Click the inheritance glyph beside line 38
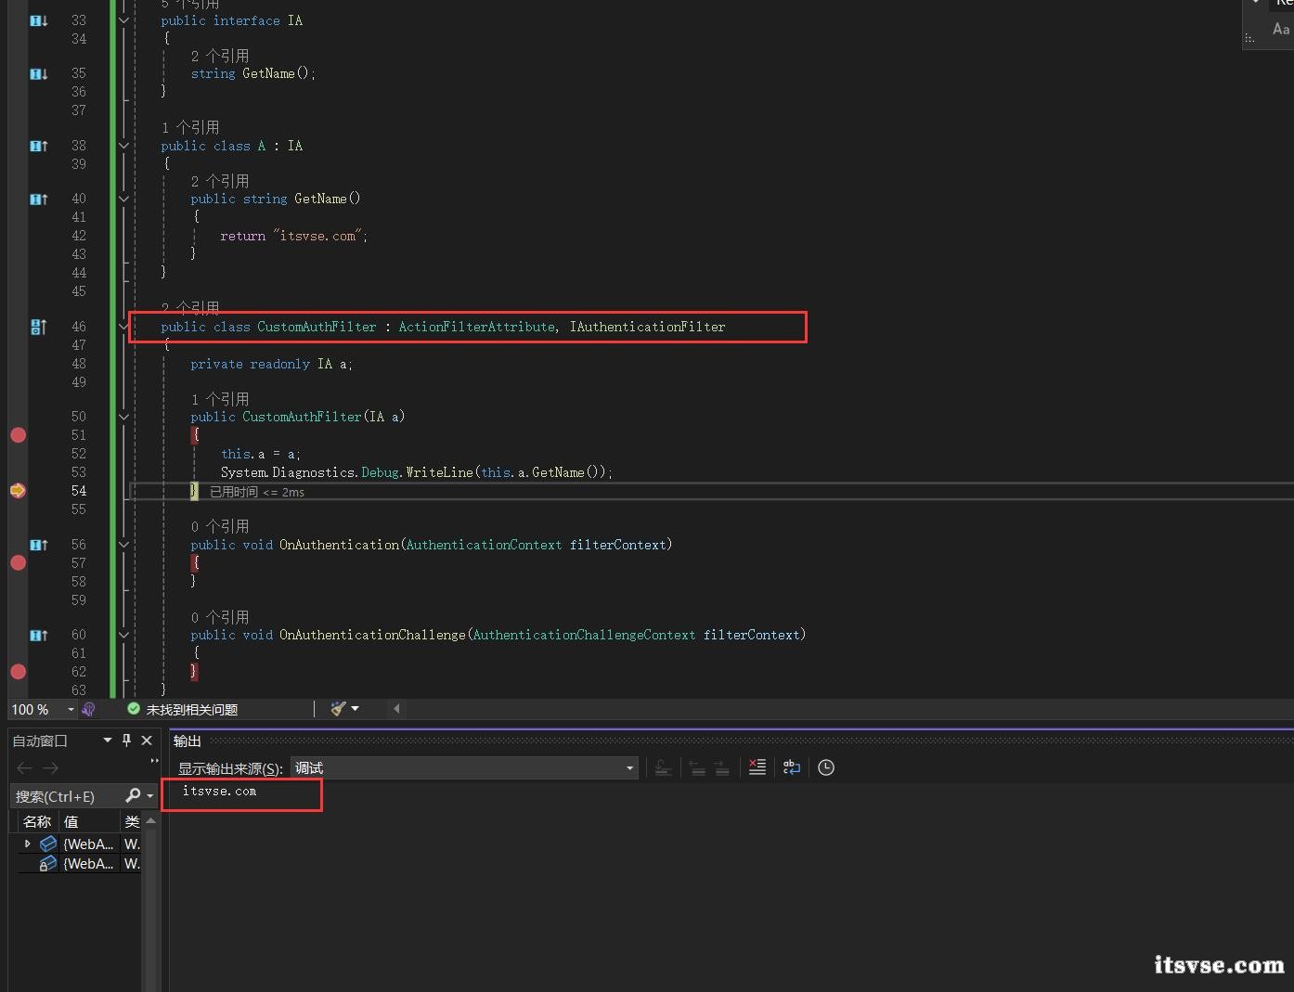The width and height of the screenshot is (1294, 992). click(x=38, y=146)
